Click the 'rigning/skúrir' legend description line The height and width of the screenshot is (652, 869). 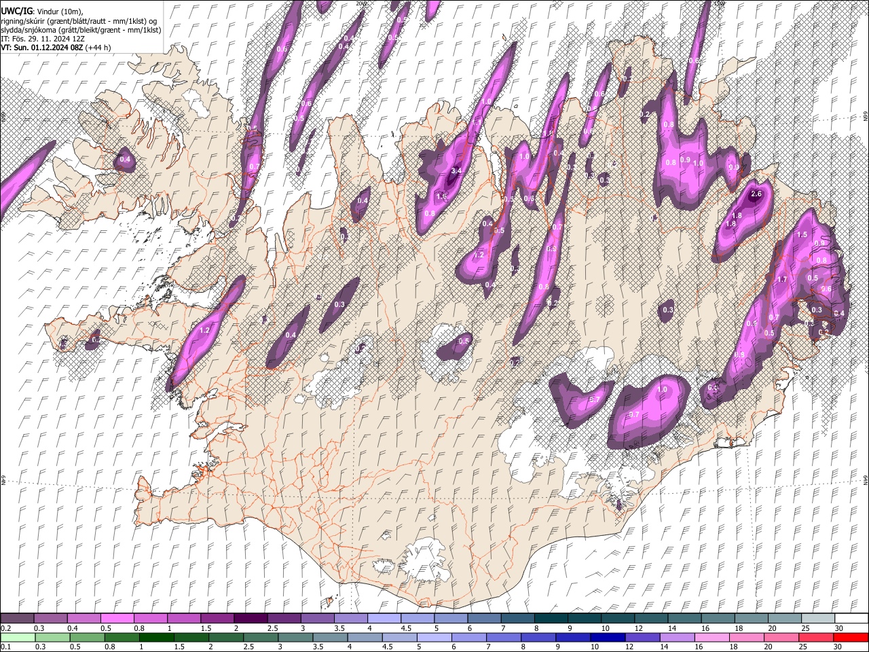pos(80,21)
